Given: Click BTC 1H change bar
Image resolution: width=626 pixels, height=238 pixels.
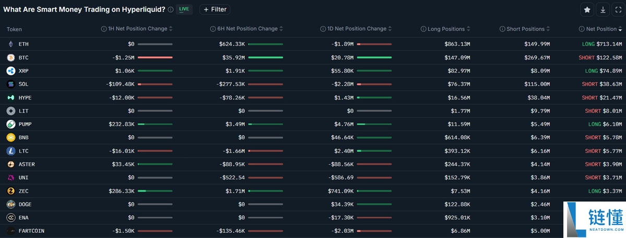Looking at the screenshot, I should click(x=155, y=57).
